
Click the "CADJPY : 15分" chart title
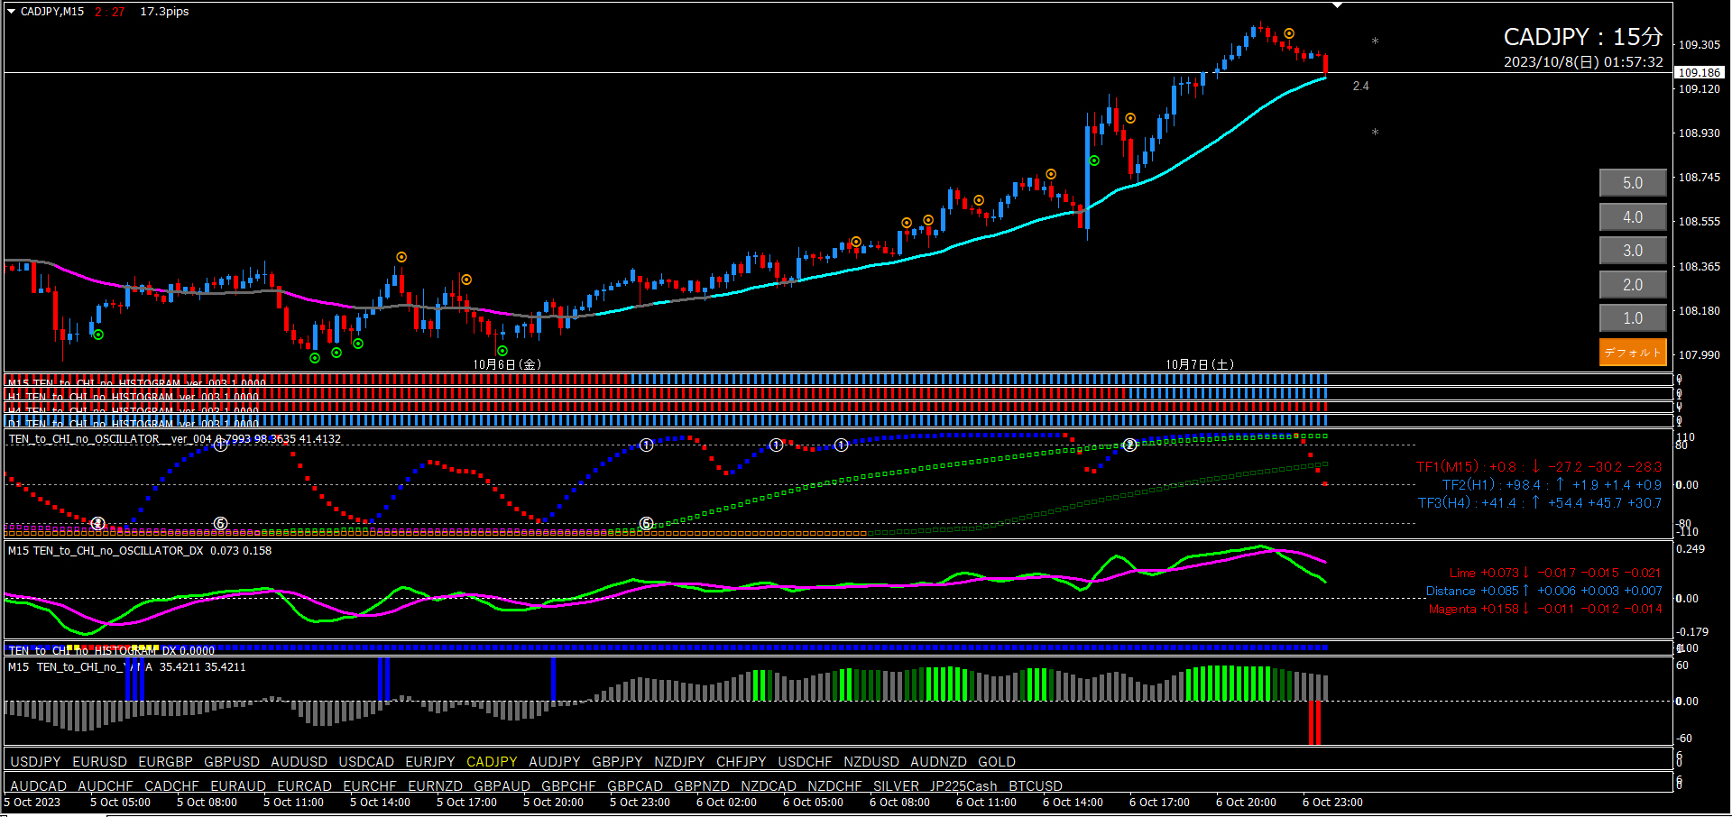[1583, 37]
